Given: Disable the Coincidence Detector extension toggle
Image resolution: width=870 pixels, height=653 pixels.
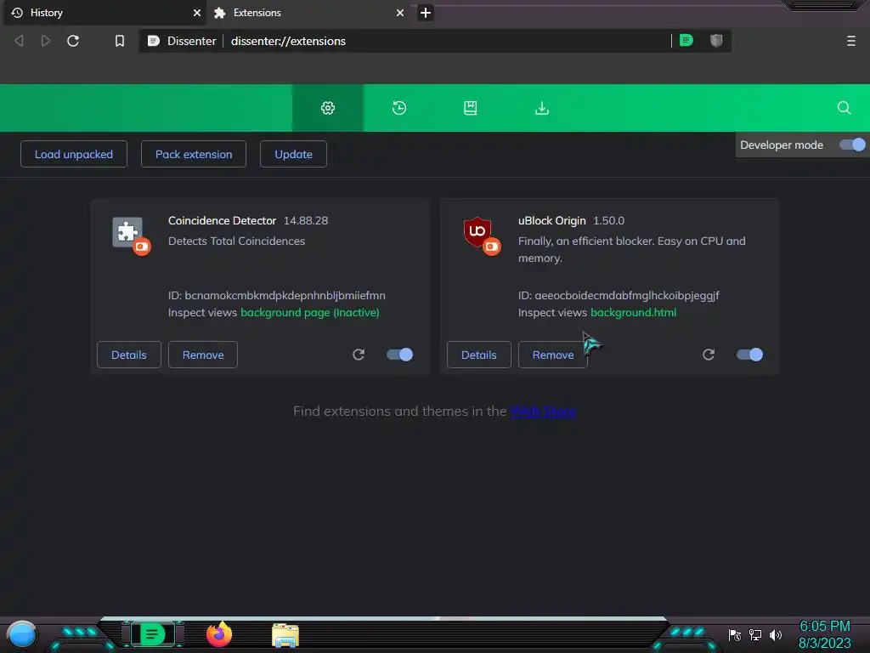Looking at the screenshot, I should tap(399, 355).
